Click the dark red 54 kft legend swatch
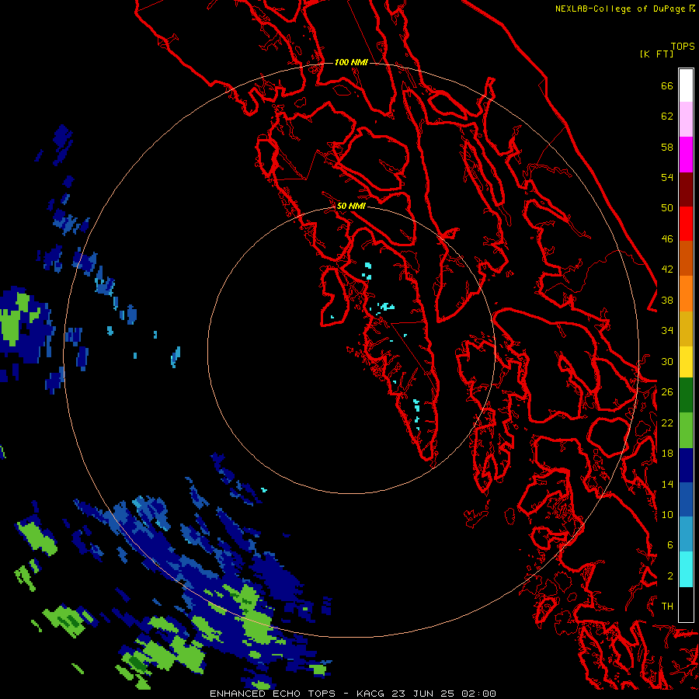699x699 pixels. [686, 190]
